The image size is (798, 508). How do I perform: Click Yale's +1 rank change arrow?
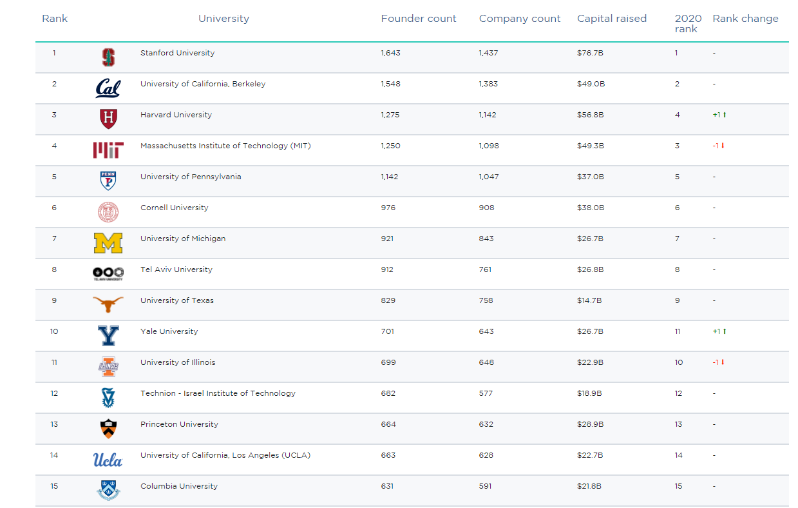tap(725, 331)
